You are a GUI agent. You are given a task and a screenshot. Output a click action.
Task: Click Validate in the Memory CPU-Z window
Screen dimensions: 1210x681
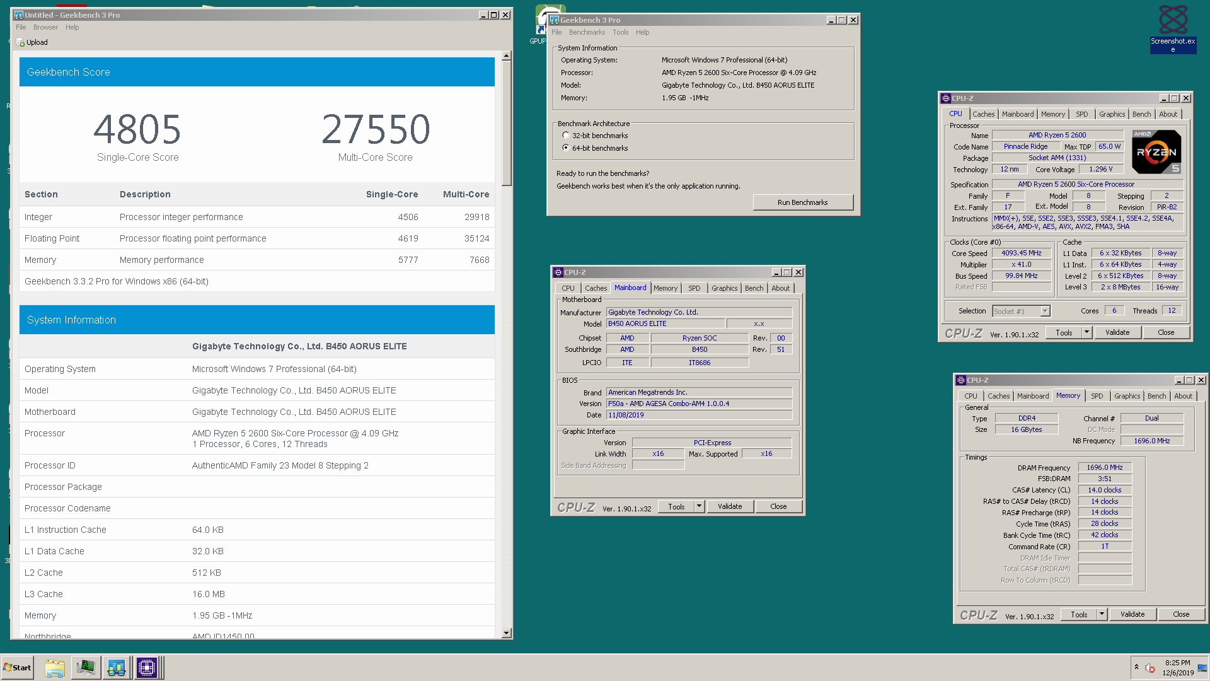(x=1132, y=614)
